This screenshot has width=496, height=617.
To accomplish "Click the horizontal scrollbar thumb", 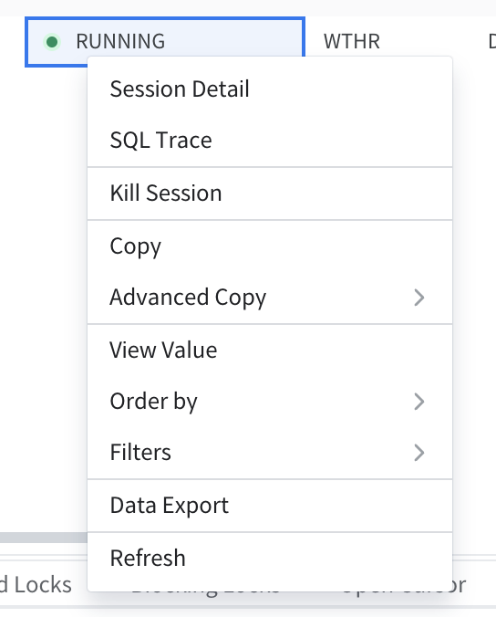I will click(x=43, y=538).
